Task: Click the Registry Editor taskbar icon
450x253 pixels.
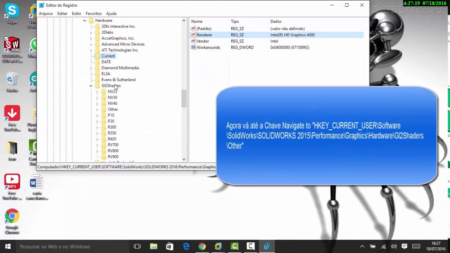Action: (x=267, y=246)
